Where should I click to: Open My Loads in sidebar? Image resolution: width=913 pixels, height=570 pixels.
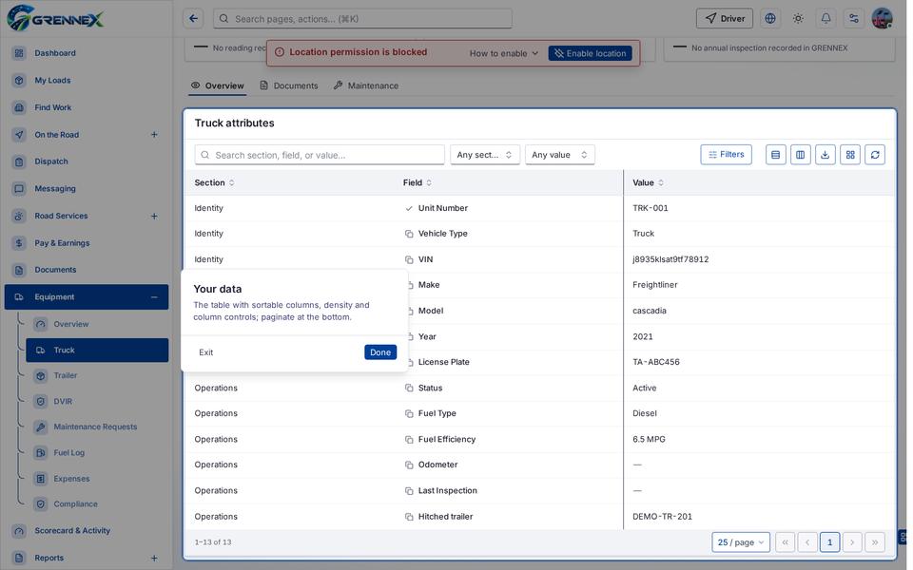87,80
